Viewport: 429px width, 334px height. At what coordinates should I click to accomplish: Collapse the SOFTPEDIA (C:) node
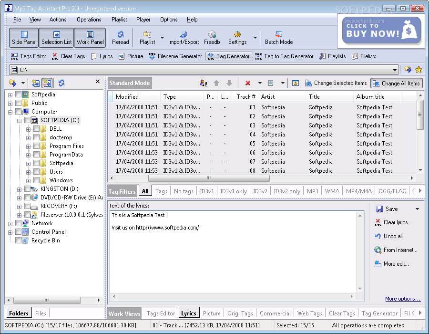pos(19,120)
